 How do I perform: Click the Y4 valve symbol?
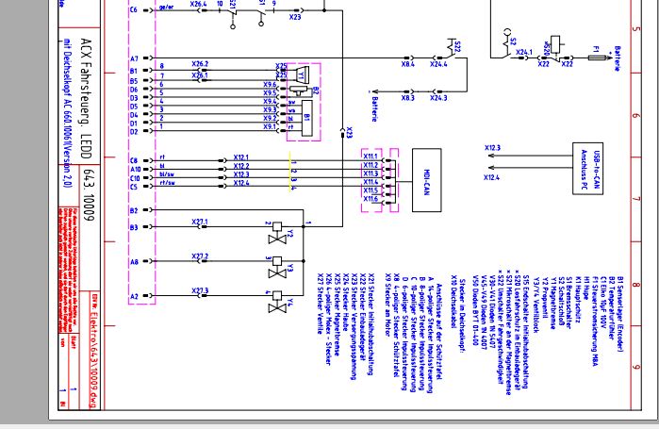pyautogui.click(x=277, y=302)
